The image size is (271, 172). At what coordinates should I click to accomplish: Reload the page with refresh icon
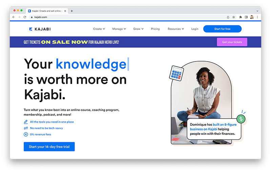(25, 17)
